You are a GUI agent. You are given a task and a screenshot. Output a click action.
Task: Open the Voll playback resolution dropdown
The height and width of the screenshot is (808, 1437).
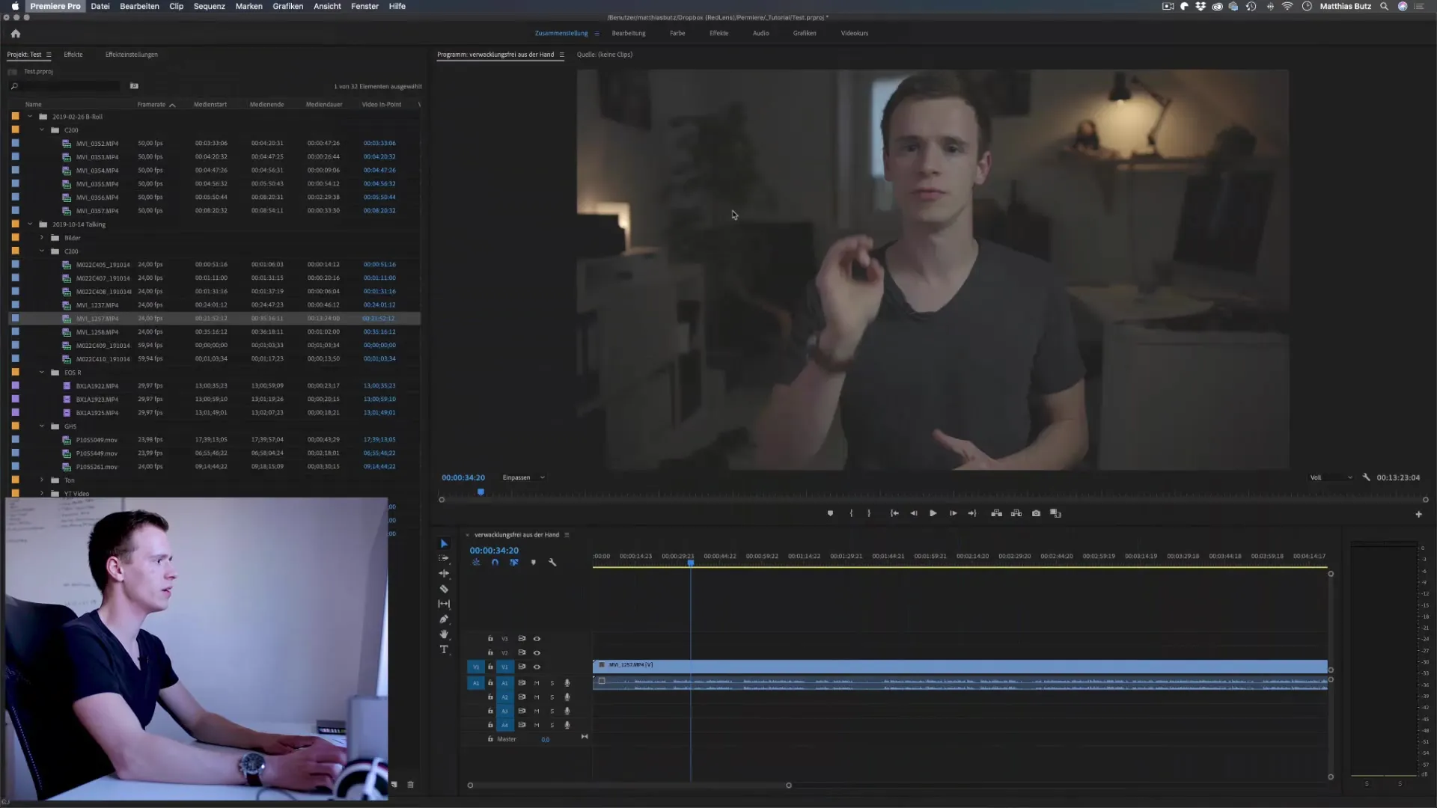[1331, 477]
